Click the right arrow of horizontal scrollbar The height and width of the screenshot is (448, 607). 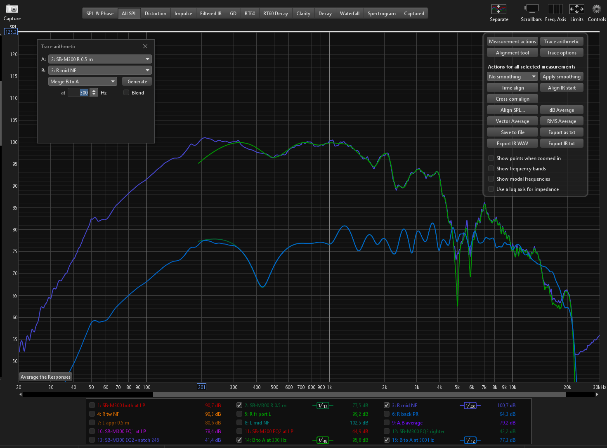pyautogui.click(x=597, y=394)
